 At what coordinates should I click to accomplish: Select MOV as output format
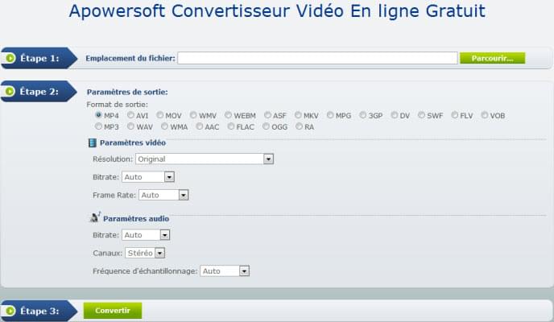coord(160,115)
